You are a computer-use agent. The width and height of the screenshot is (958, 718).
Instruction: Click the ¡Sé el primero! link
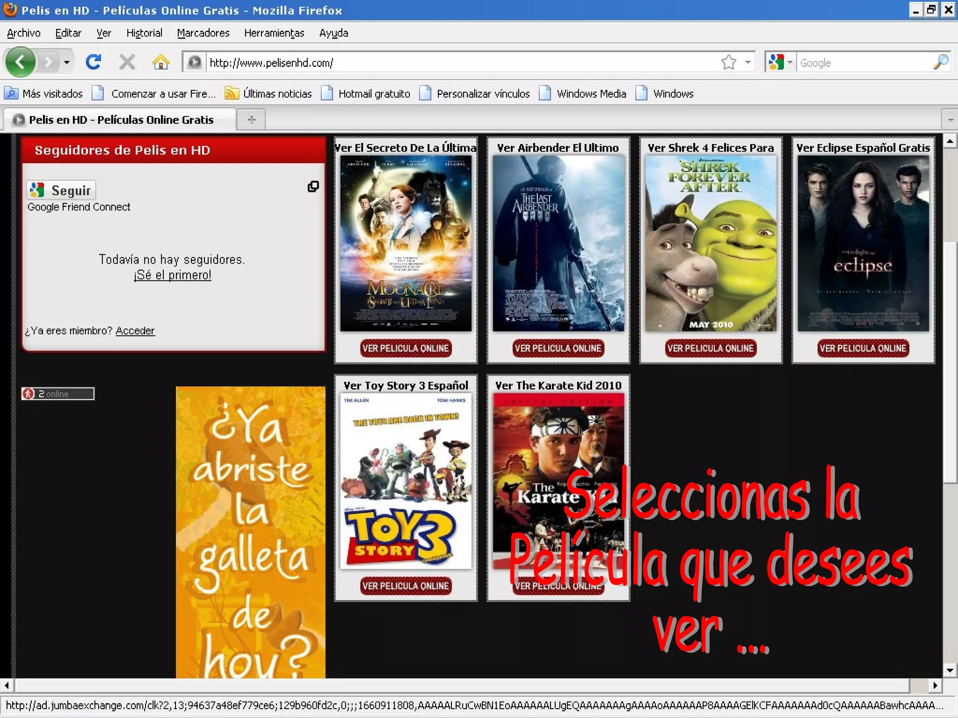tap(173, 275)
